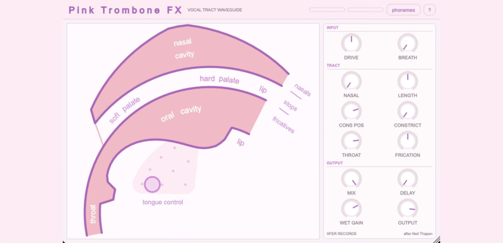Image resolution: width=503 pixels, height=243 pixels.
Task: Click the FRICATION knob
Action: coord(408,140)
